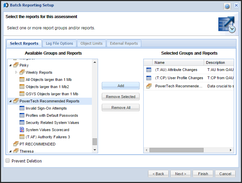Click the System Values Scorecard document icon
The height and width of the screenshot is (183, 242).
pos(22,130)
